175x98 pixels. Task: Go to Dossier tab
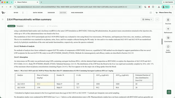point(51,13)
